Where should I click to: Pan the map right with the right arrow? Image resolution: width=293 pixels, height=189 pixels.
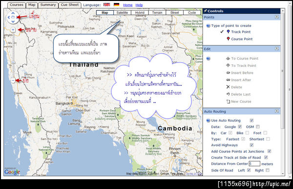tap(17, 18)
